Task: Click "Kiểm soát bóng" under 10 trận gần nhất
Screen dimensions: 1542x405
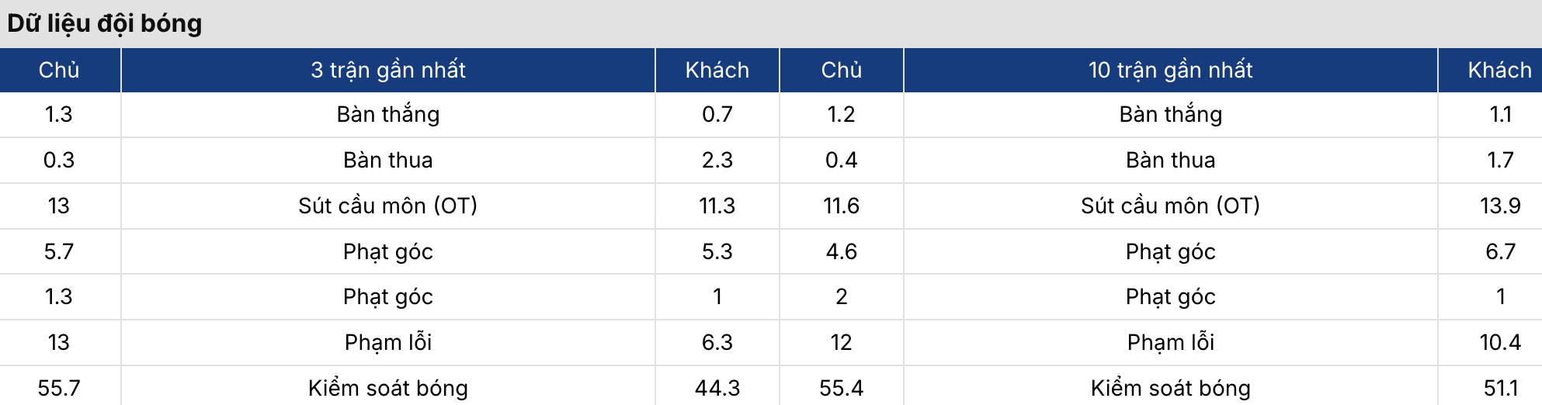Action: click(x=1171, y=388)
